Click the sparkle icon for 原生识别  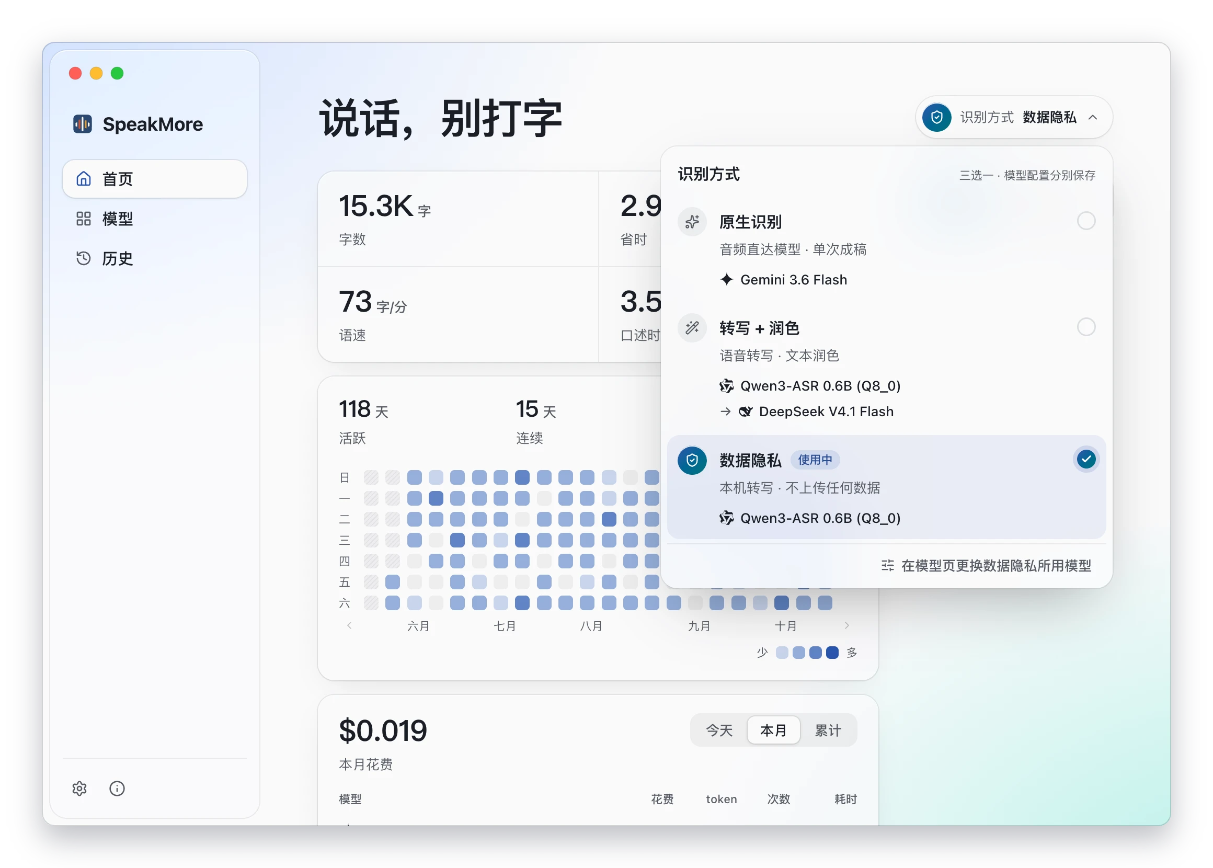tap(692, 222)
